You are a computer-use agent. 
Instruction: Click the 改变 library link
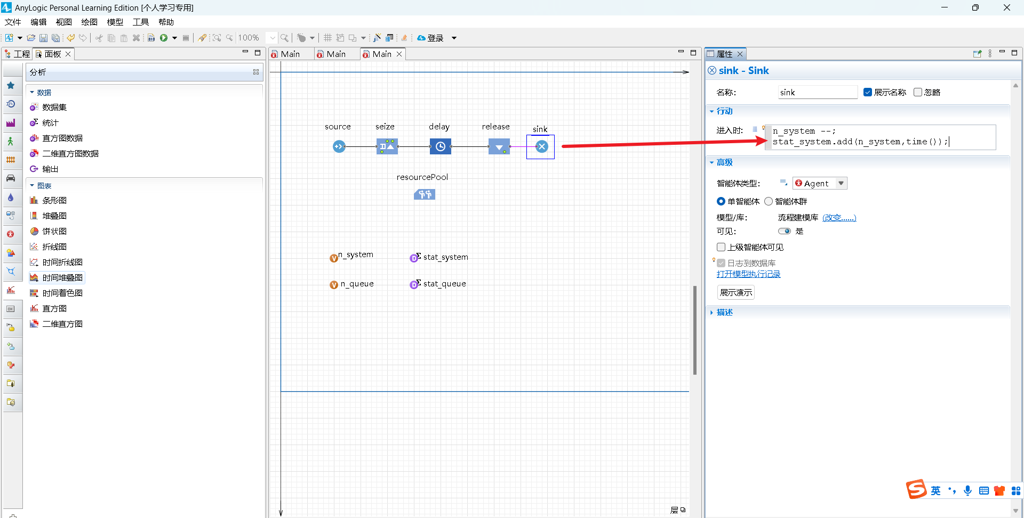point(839,218)
